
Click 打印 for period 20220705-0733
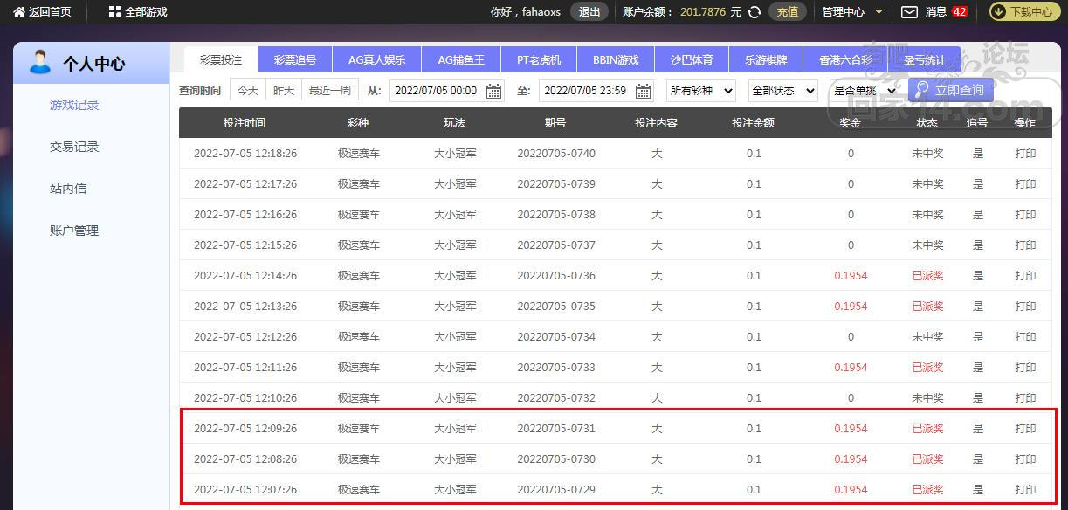[x=1025, y=368]
